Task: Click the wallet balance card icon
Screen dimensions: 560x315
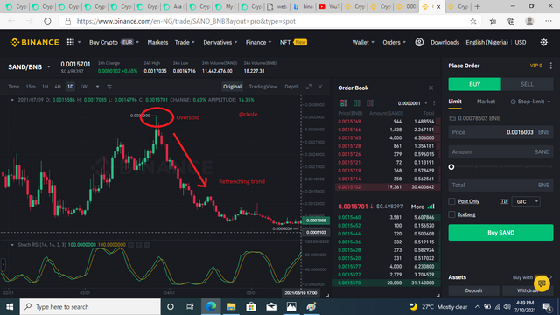Action: [x=452, y=118]
